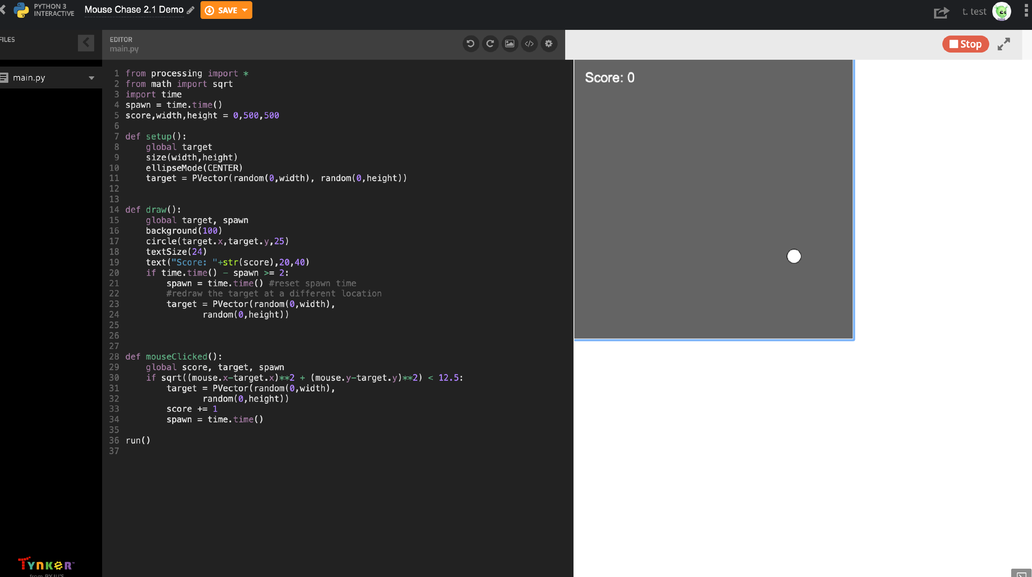This screenshot has height=577, width=1032.
Task: Click the pencil icon to rename project
Action: 191,11
